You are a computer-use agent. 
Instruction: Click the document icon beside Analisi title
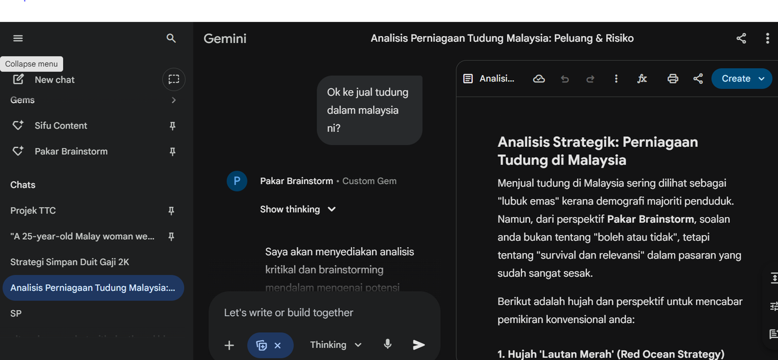pos(468,79)
